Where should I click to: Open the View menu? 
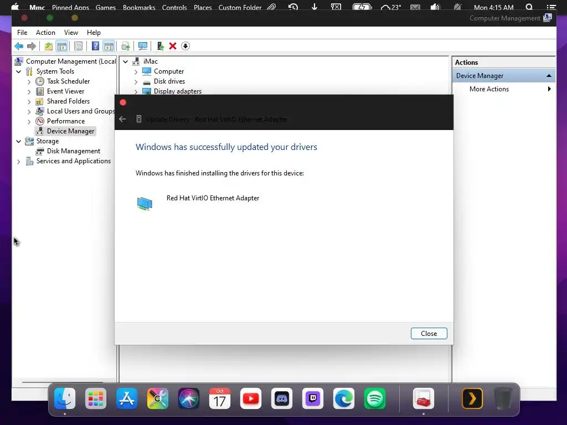coord(71,33)
